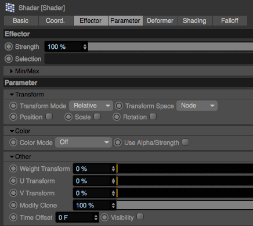Click the Shader effector grid icon
This screenshot has width=253, height=226.
(x=10, y=8)
